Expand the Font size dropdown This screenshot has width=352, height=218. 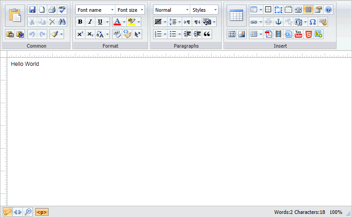click(130, 10)
